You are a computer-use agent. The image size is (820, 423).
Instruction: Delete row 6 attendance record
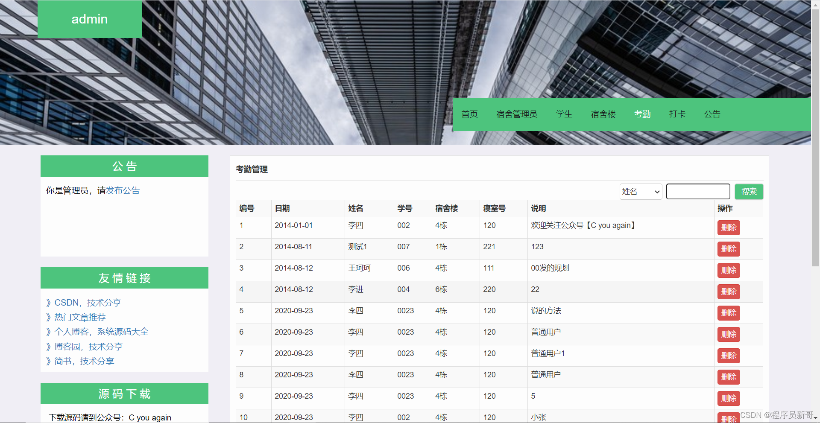pyautogui.click(x=729, y=334)
